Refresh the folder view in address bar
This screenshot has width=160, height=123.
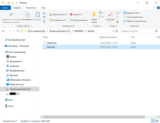click(x=117, y=31)
